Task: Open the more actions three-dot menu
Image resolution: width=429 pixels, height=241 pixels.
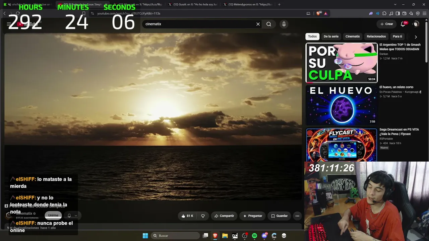Action: [x=297, y=216]
